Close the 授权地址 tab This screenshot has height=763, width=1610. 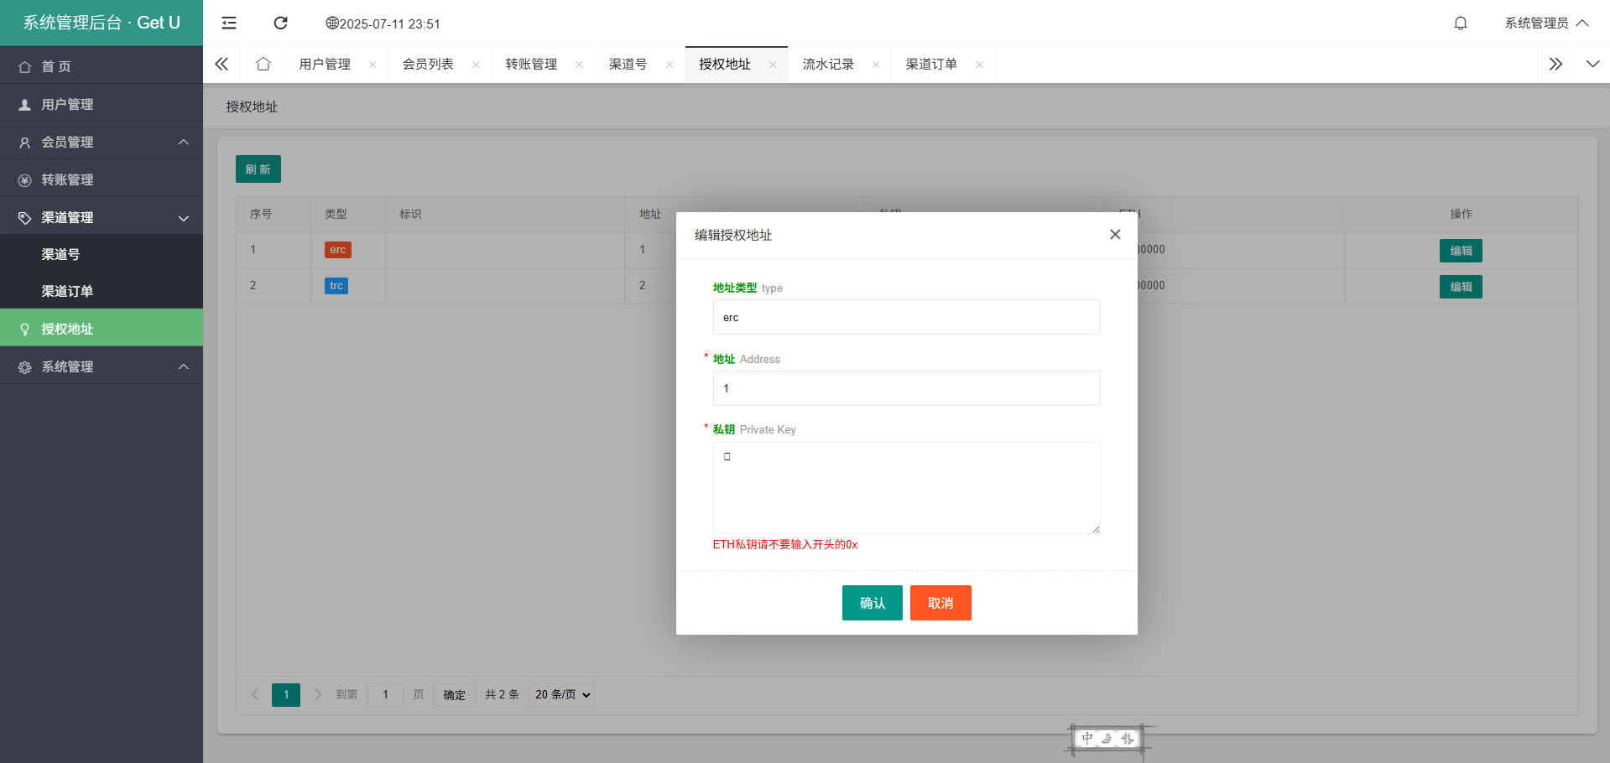(773, 65)
